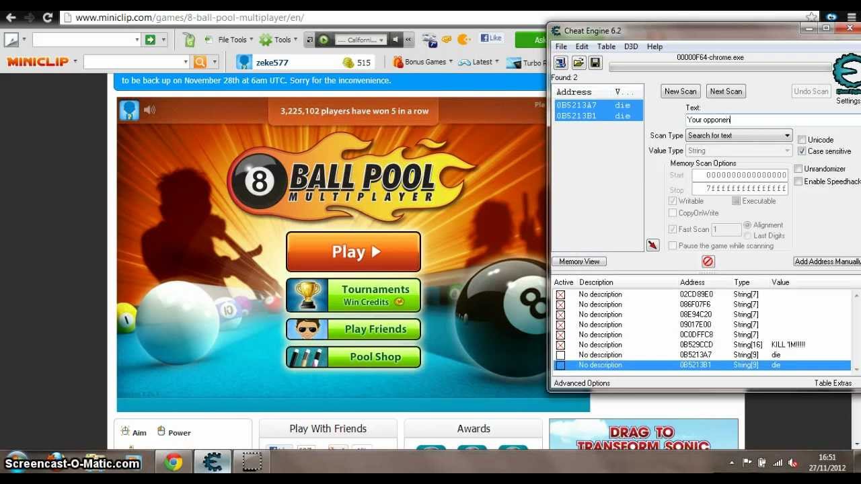Click the blue profile avatar in the game corner
Screen dimensions: 861x484
[129, 110]
